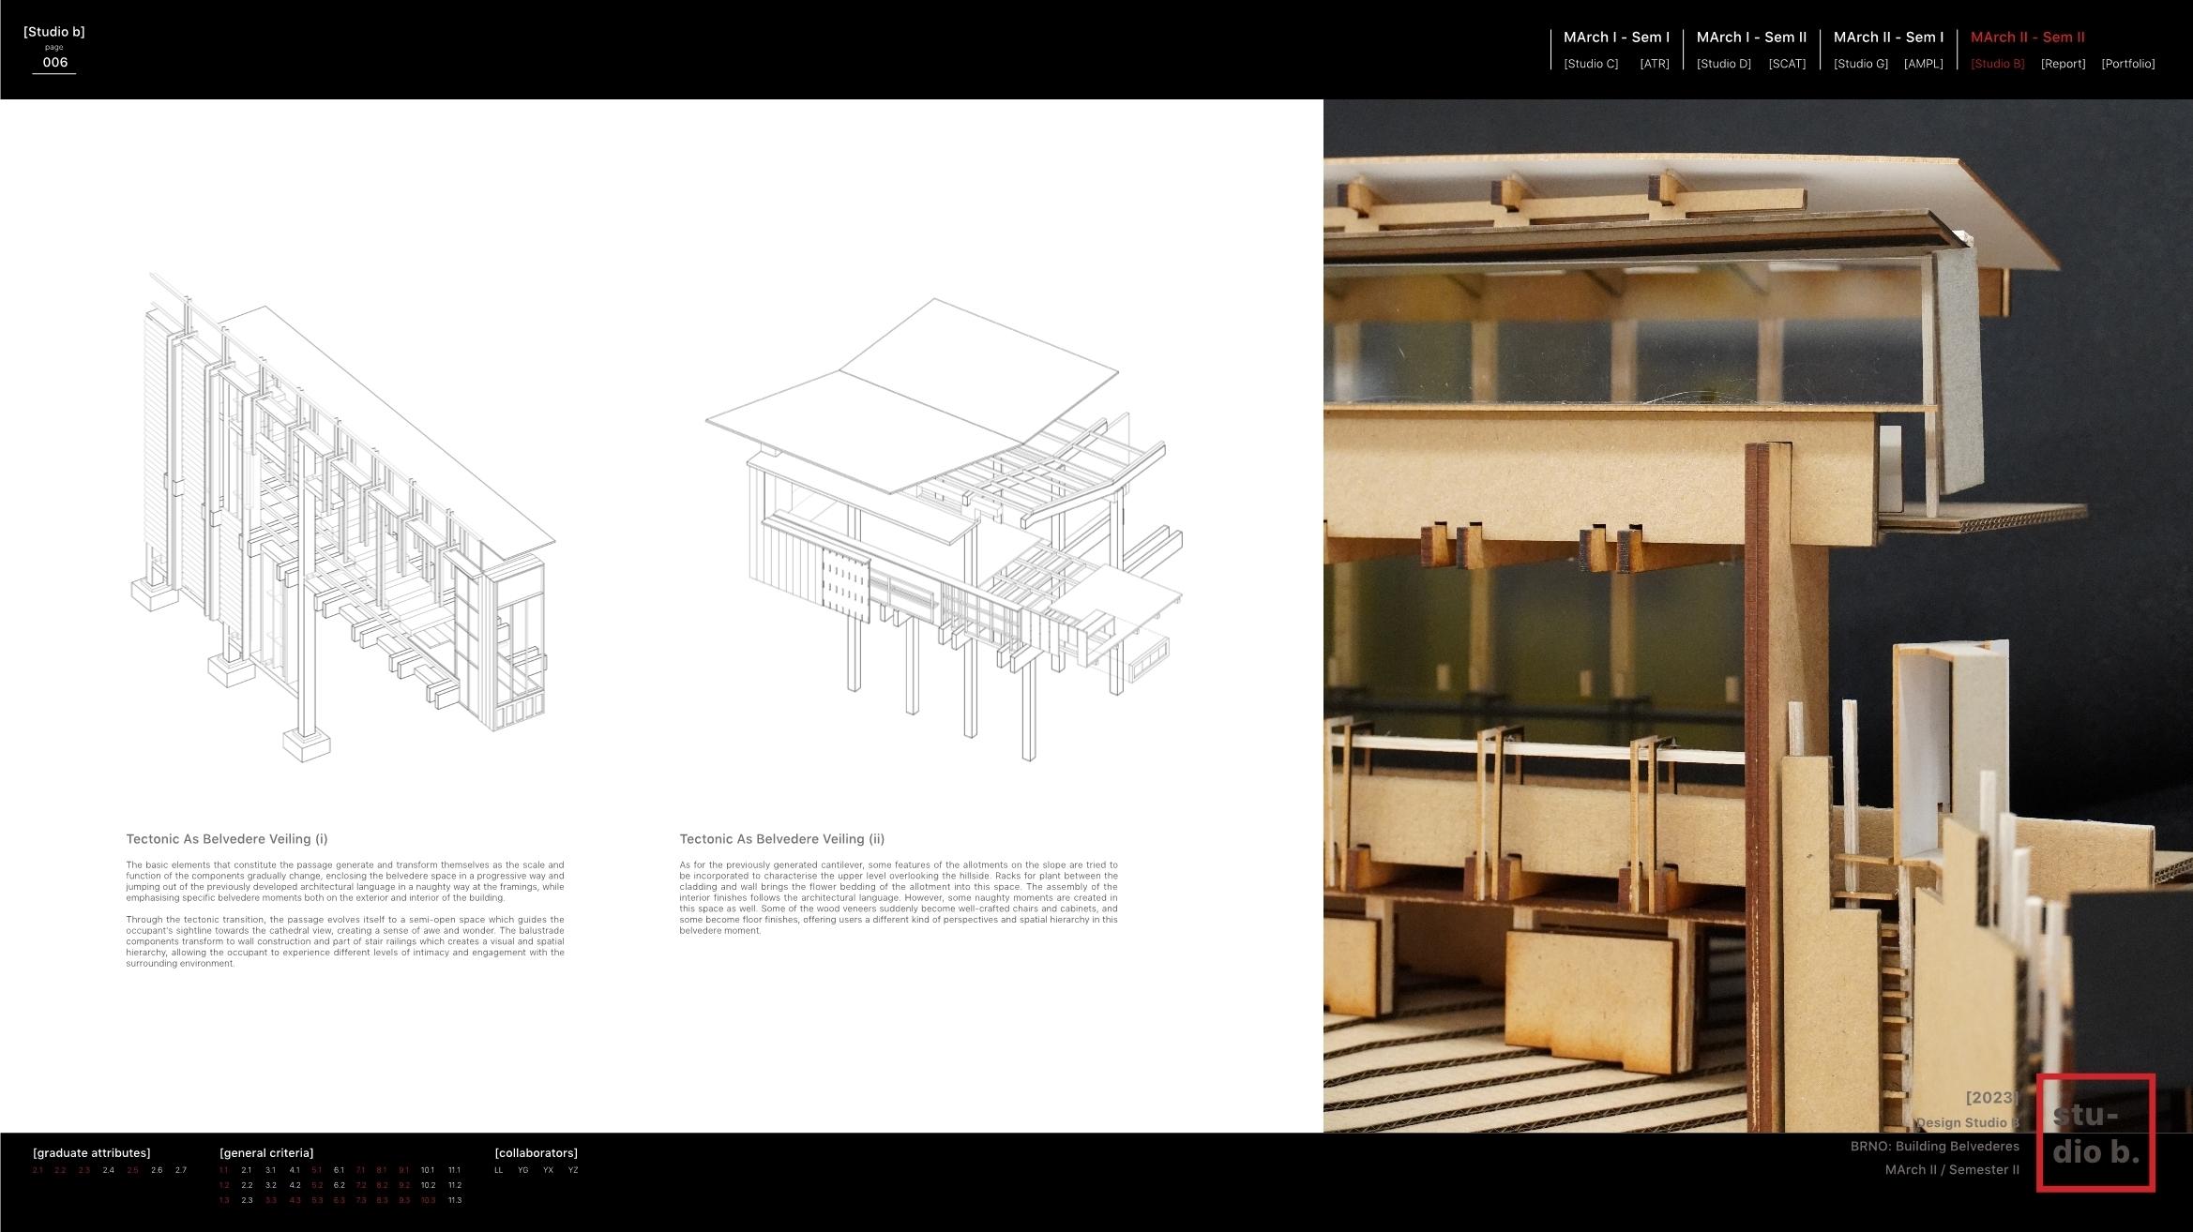Click collaborator initials LL
This screenshot has height=1232, width=2193.
point(498,1170)
